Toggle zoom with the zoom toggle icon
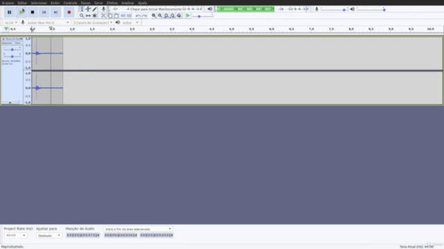 179,16
